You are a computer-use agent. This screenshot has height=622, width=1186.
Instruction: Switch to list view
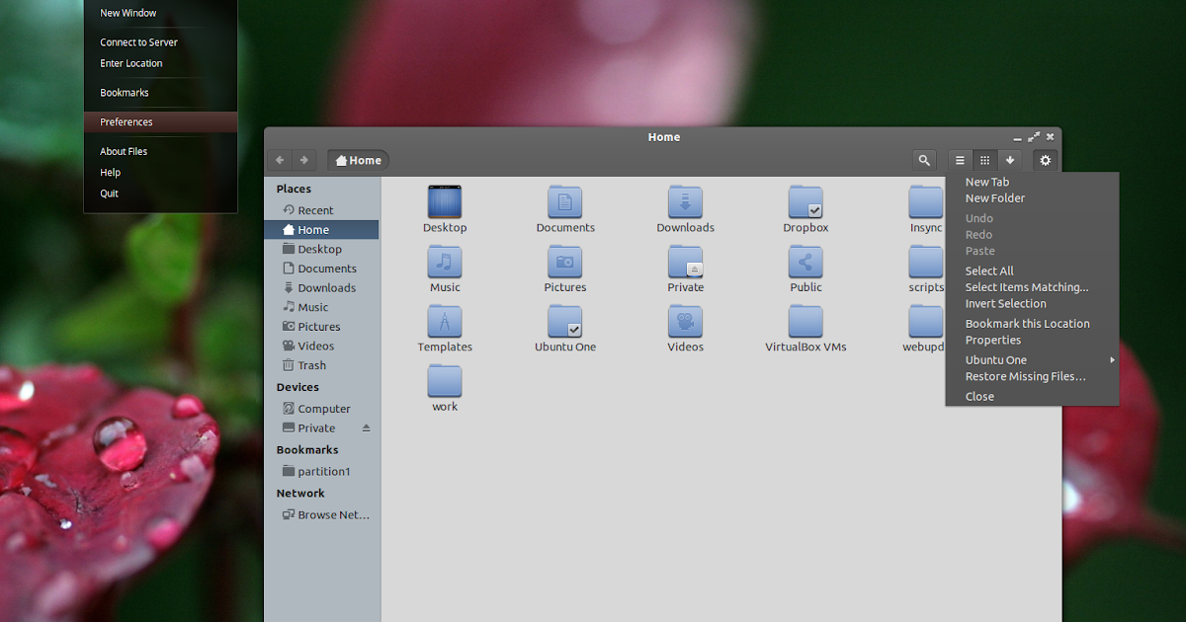tap(960, 160)
